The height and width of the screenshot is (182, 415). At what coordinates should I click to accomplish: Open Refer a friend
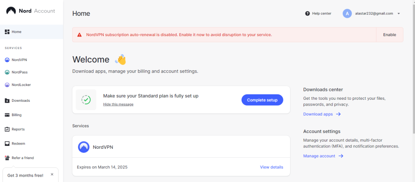pos(22,158)
